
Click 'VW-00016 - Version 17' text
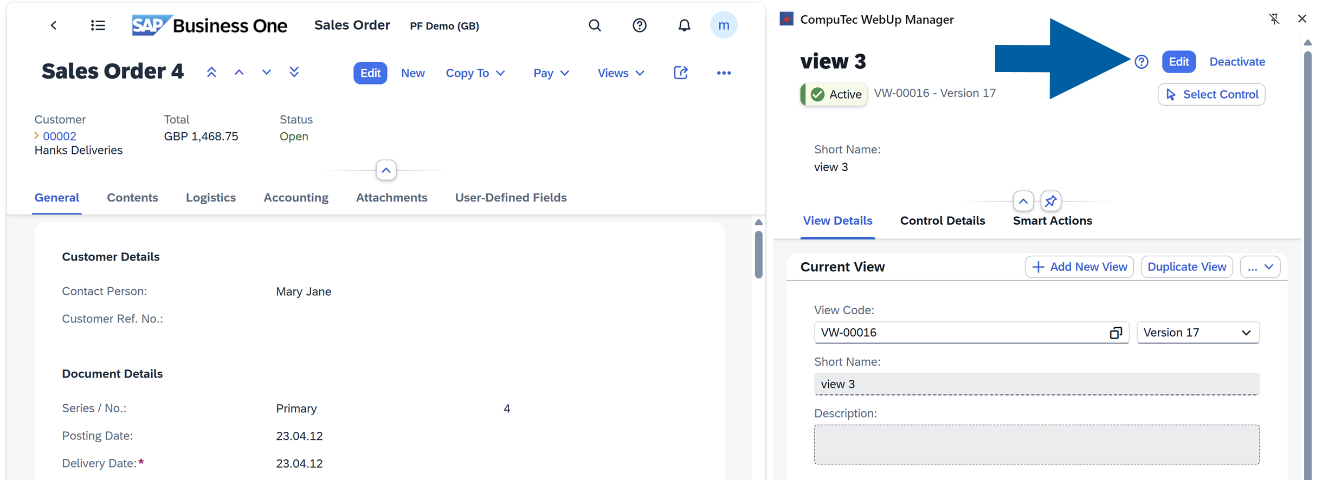[935, 93]
